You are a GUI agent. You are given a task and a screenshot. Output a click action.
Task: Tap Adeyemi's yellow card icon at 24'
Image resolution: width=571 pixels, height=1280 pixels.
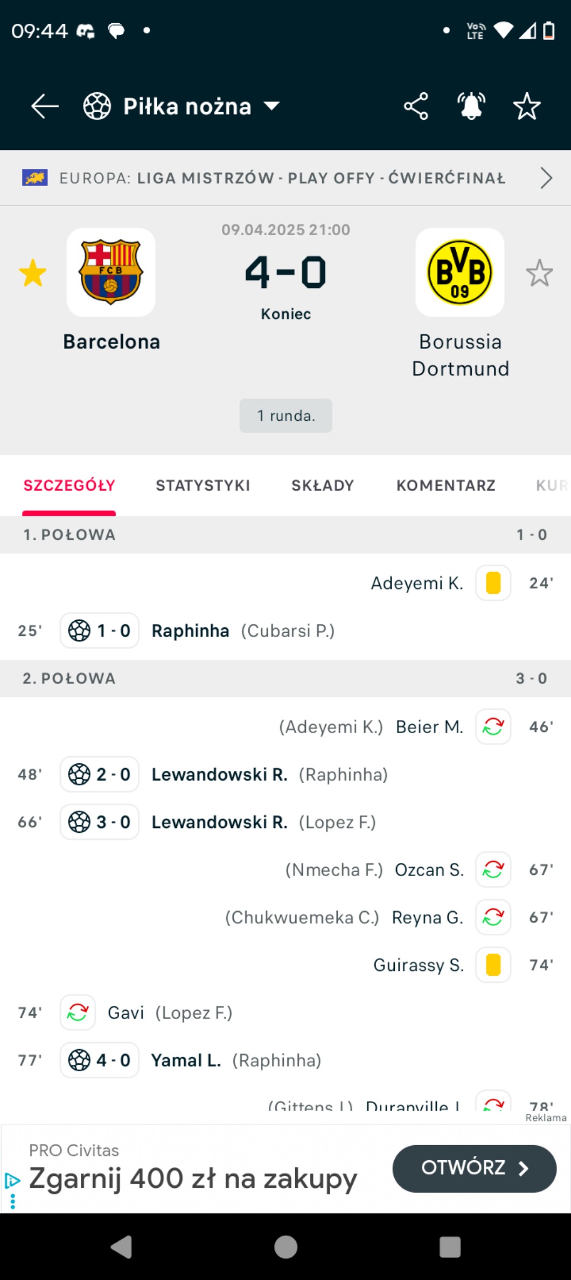tap(493, 583)
